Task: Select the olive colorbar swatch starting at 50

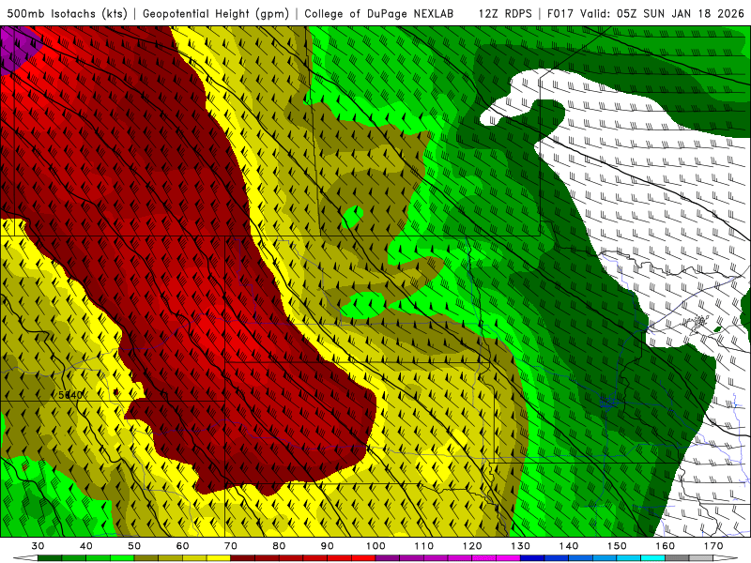Action: 146,558
